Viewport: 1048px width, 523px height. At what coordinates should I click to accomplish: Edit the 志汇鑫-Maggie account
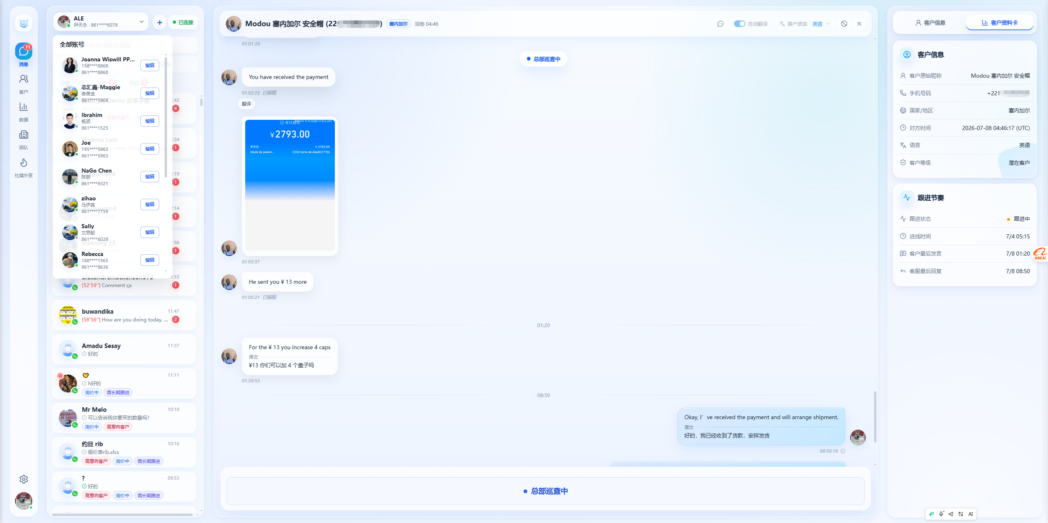pyautogui.click(x=150, y=93)
